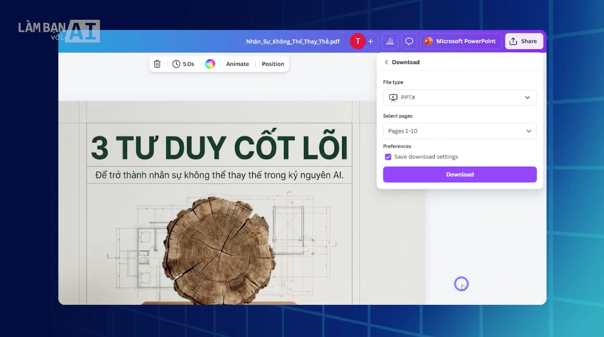604x337 pixels.
Task: Expand the Select pages dropdown
Action: click(459, 131)
